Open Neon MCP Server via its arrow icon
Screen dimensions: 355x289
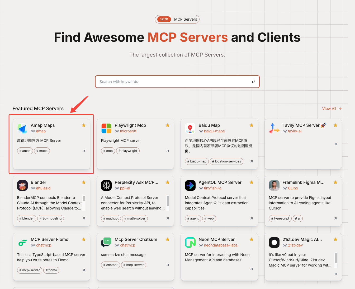pyautogui.click(x=252, y=269)
